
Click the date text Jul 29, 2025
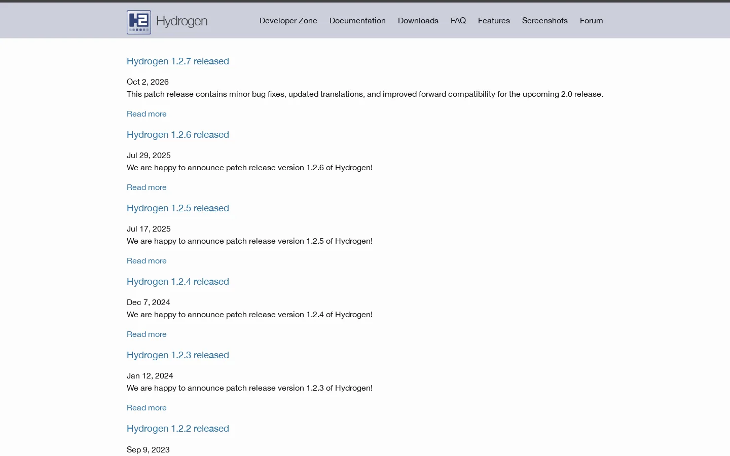point(149,156)
